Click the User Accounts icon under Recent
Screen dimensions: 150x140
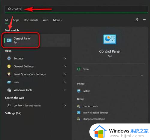[79, 106]
